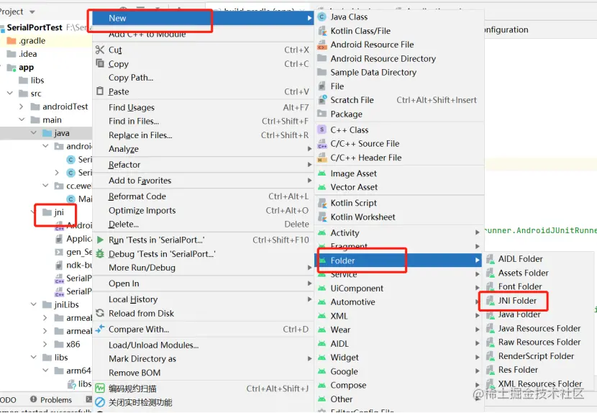Open the Activity submenu arrow

coord(477,232)
